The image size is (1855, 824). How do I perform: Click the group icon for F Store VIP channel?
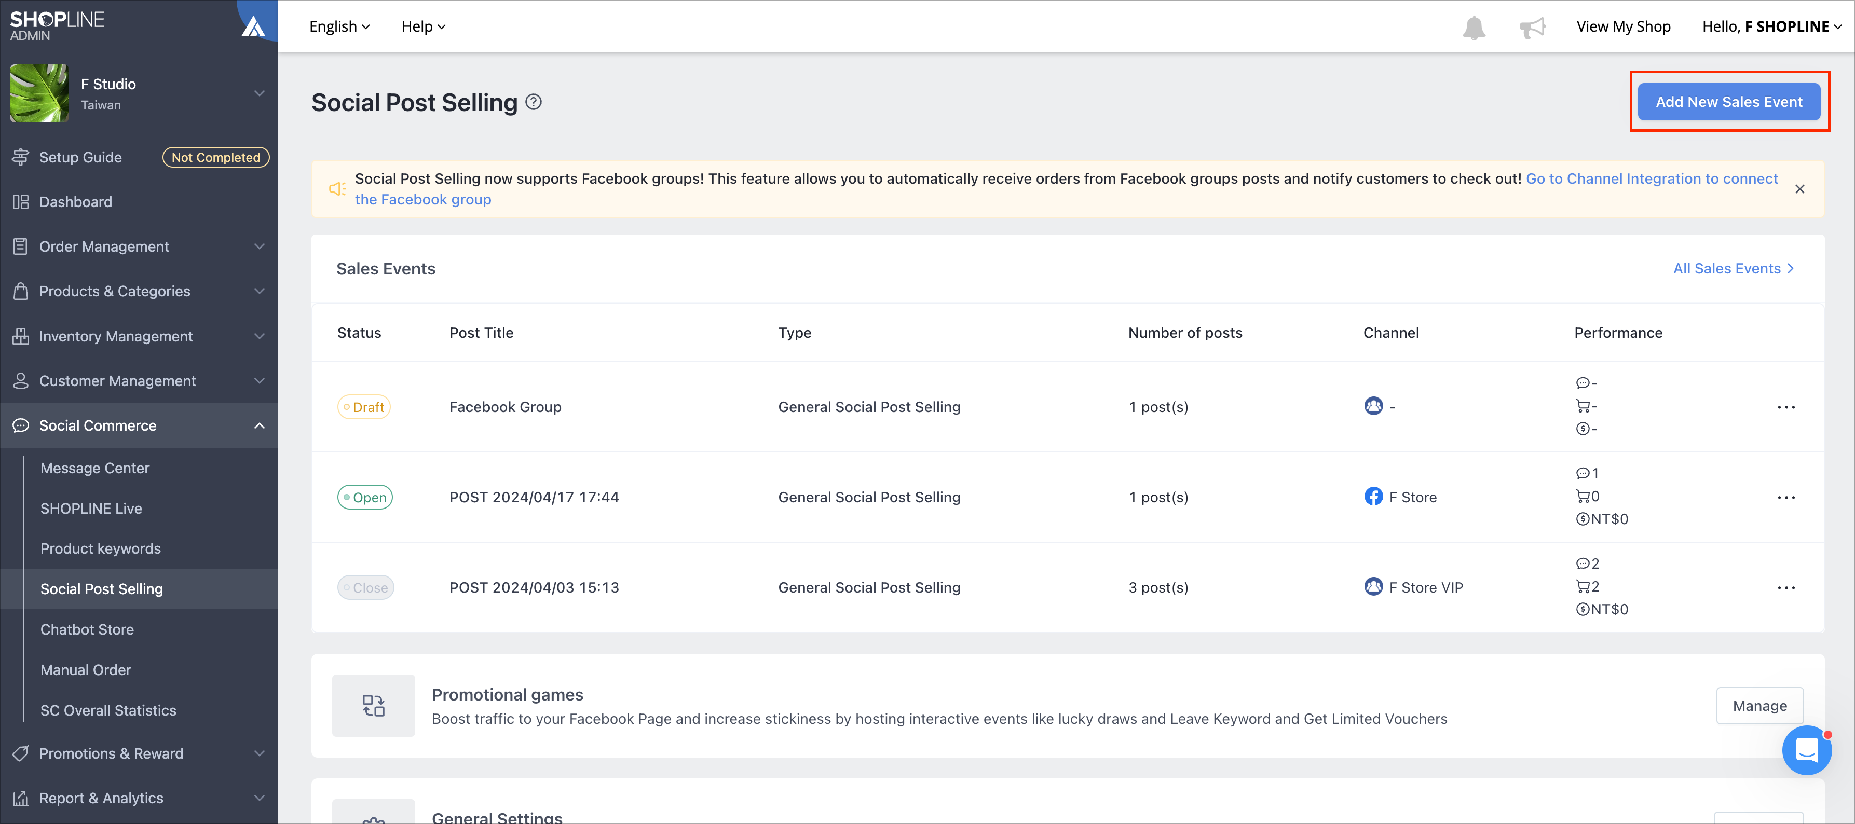click(1373, 586)
